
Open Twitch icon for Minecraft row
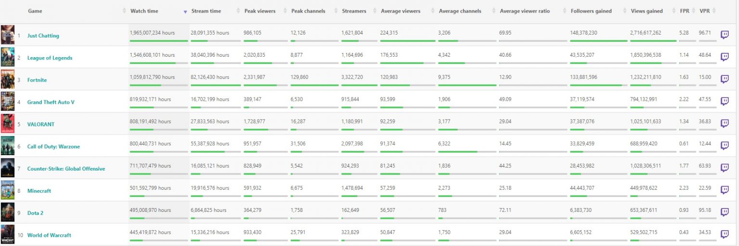(x=725, y=190)
